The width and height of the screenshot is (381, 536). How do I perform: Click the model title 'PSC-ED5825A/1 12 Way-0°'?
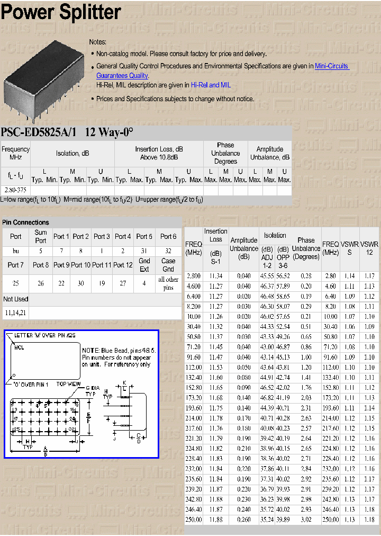pos(67,132)
